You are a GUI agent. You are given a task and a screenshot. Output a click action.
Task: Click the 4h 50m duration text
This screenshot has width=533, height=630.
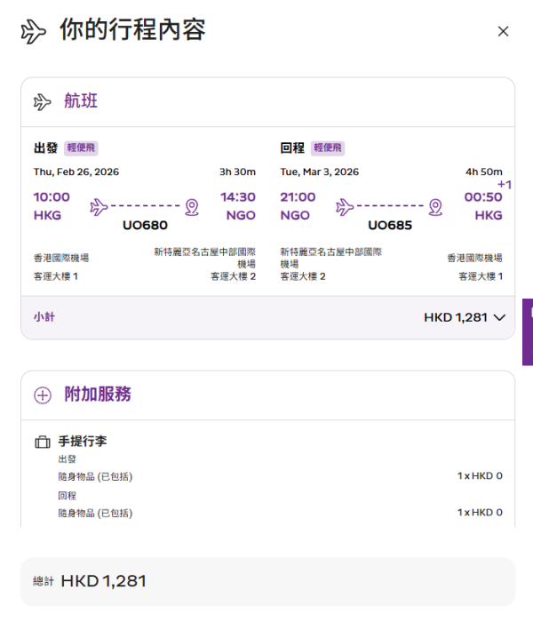483,172
